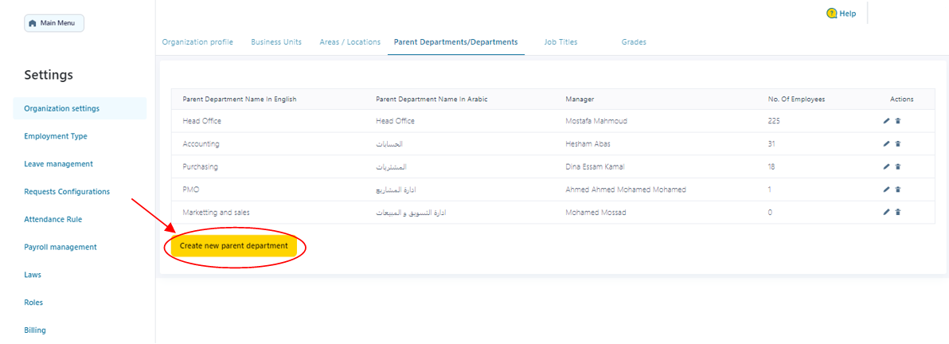The width and height of the screenshot is (949, 344).
Task: Delete the Marketting and sales department
Action: [x=898, y=213]
